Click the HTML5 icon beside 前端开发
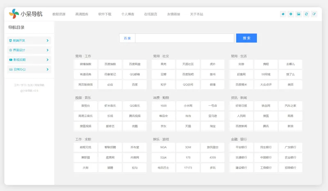 (x=10, y=40)
